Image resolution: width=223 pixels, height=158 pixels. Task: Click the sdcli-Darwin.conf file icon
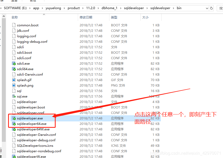[14, 74]
